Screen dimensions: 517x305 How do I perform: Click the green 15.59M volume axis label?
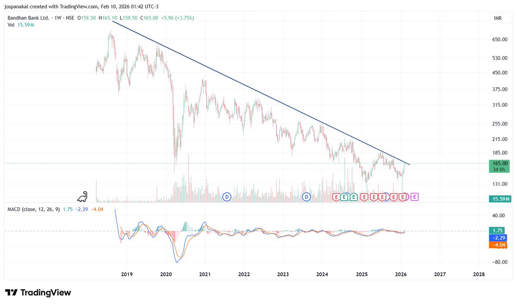[500, 199]
